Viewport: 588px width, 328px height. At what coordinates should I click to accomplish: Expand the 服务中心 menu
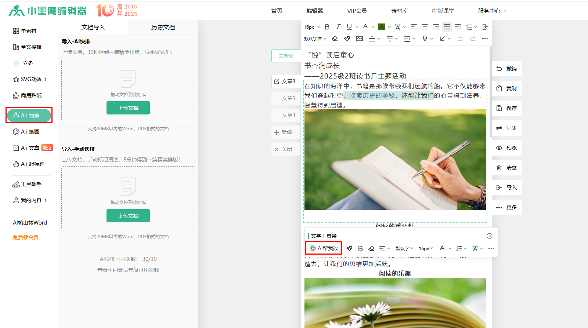click(x=492, y=11)
